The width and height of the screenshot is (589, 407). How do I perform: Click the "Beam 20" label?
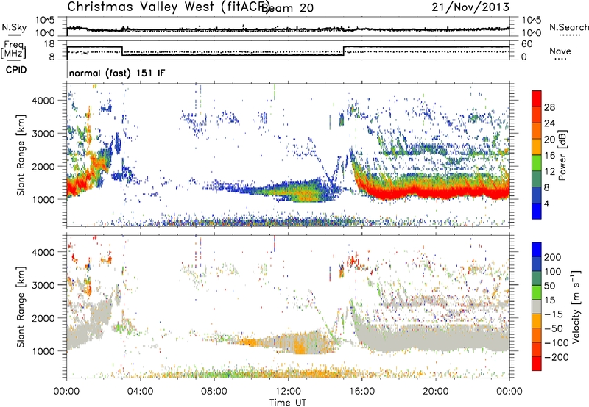287,7
